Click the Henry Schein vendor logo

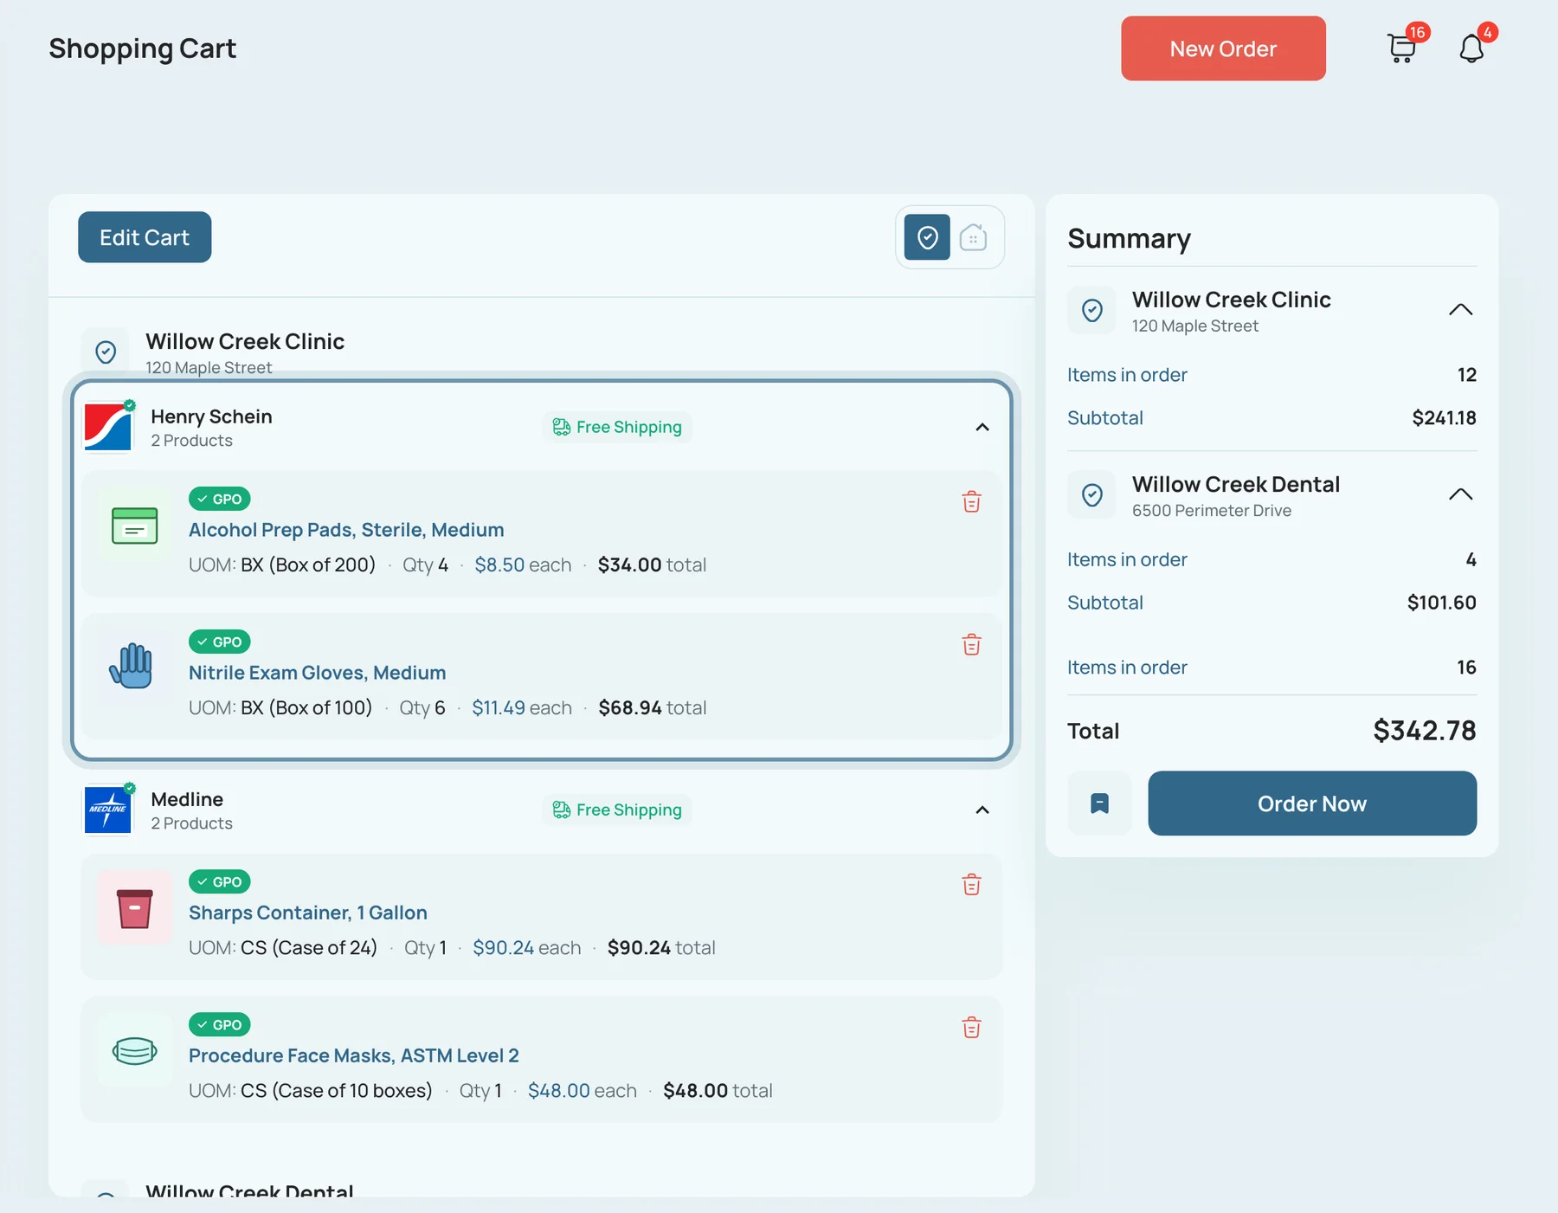coord(108,427)
